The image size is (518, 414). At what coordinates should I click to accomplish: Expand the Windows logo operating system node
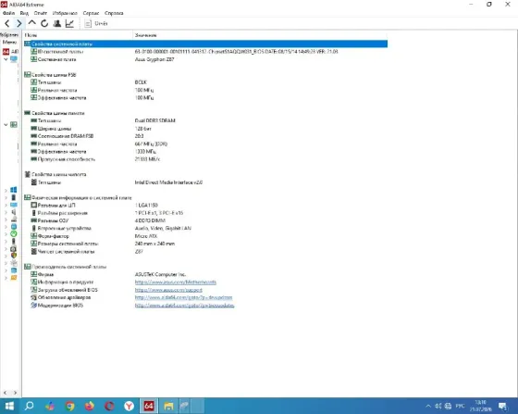(6, 190)
